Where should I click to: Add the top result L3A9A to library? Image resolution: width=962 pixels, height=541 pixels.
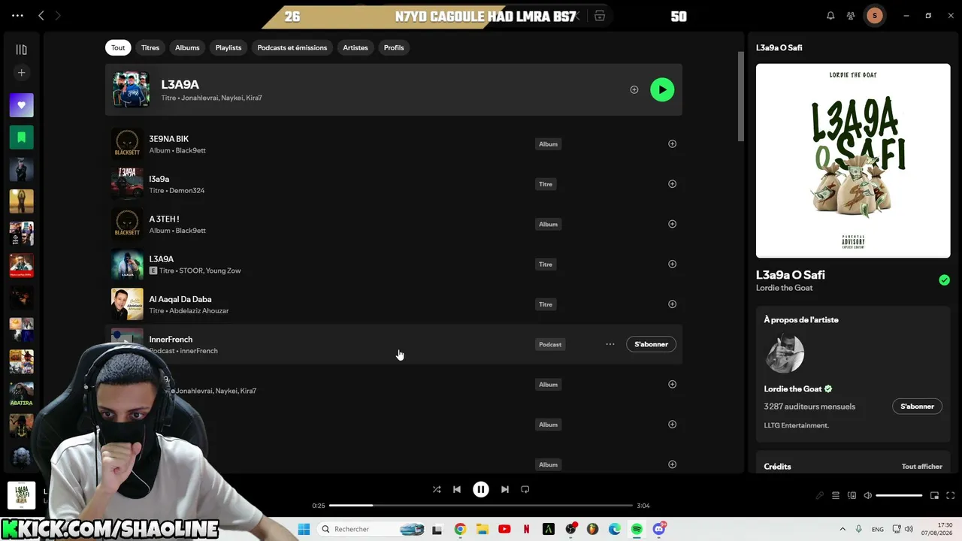[634, 89]
